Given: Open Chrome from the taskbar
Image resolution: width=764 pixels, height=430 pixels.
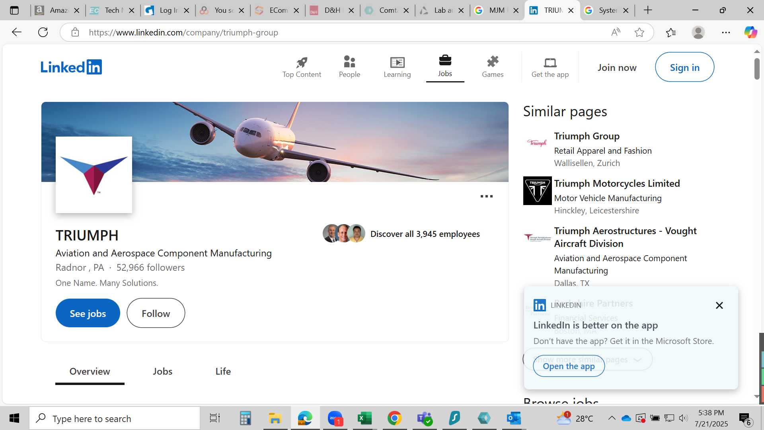Looking at the screenshot, I should pyautogui.click(x=394, y=418).
